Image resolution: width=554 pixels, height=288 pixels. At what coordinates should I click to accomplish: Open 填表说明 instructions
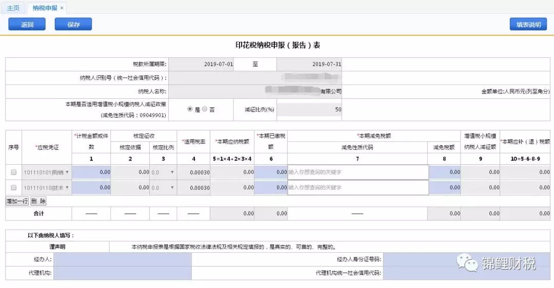528,24
